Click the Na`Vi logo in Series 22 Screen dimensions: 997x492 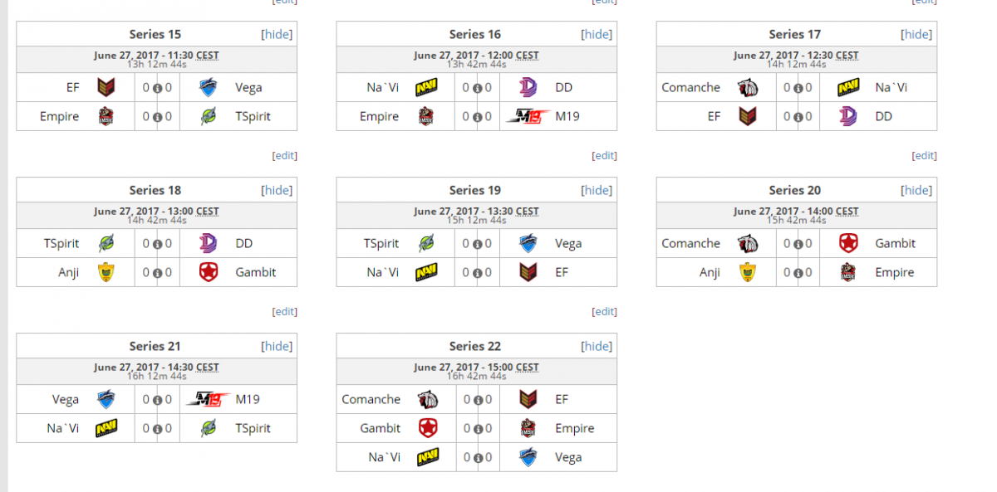pos(427,457)
